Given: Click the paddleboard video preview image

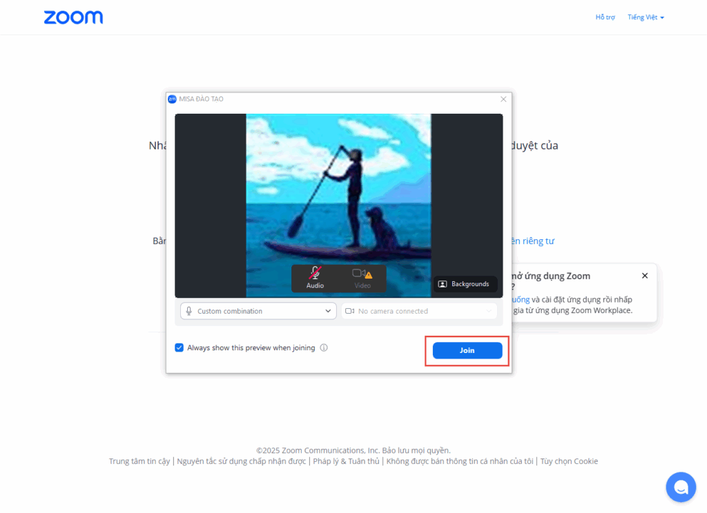Looking at the screenshot, I should [x=338, y=205].
